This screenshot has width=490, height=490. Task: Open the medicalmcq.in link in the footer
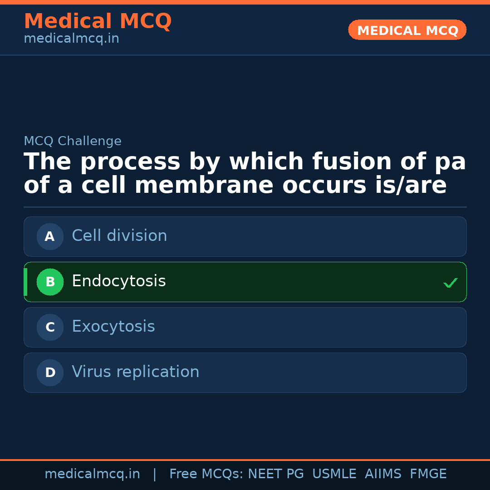tap(92, 474)
